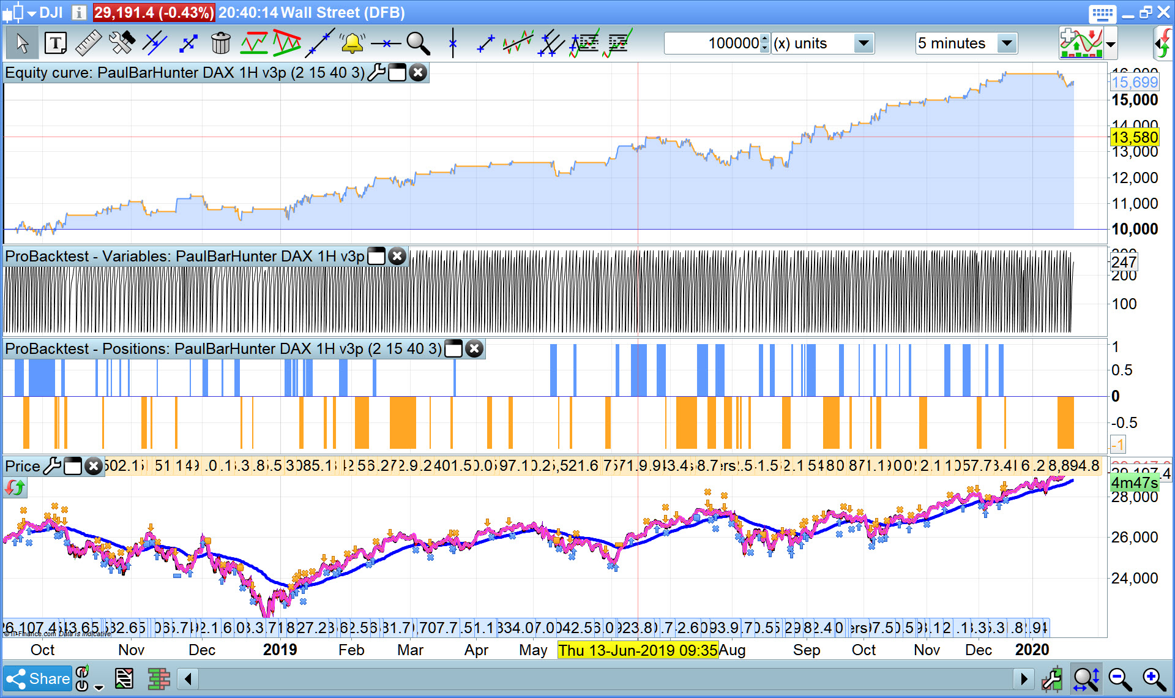Open Equity curve wrench settings
This screenshot has width=1175, height=698.
[x=376, y=73]
